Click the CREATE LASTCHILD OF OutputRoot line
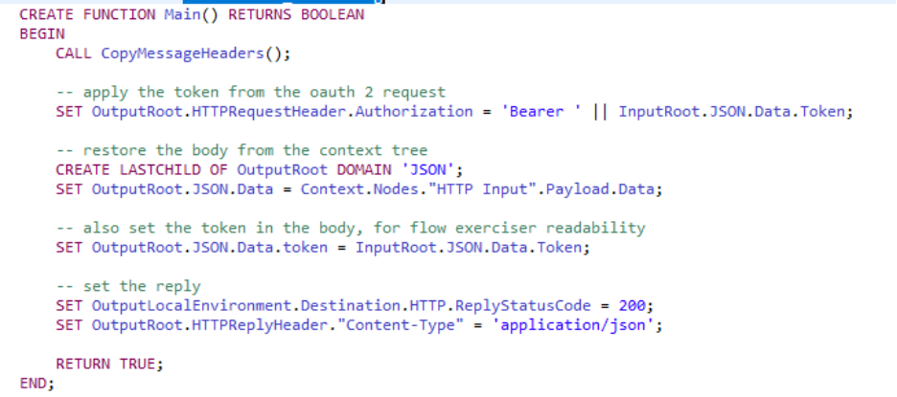 click(259, 169)
